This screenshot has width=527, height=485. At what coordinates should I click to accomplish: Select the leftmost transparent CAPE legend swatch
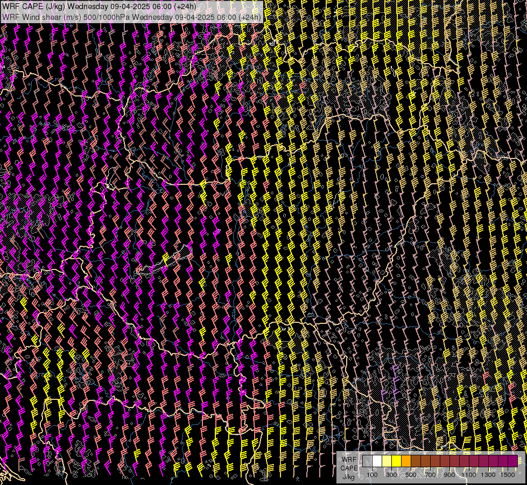tap(367, 461)
